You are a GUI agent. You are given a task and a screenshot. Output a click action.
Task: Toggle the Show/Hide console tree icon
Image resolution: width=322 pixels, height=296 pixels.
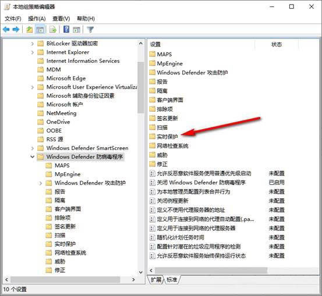(40, 30)
